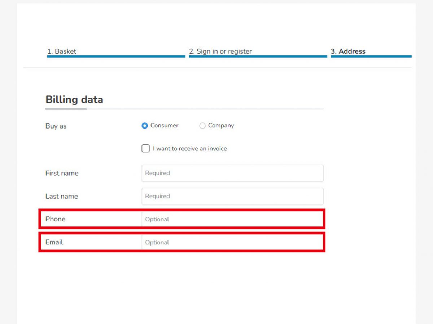433x324 pixels.
Task: Click the Phone optional input field
Action: point(232,219)
